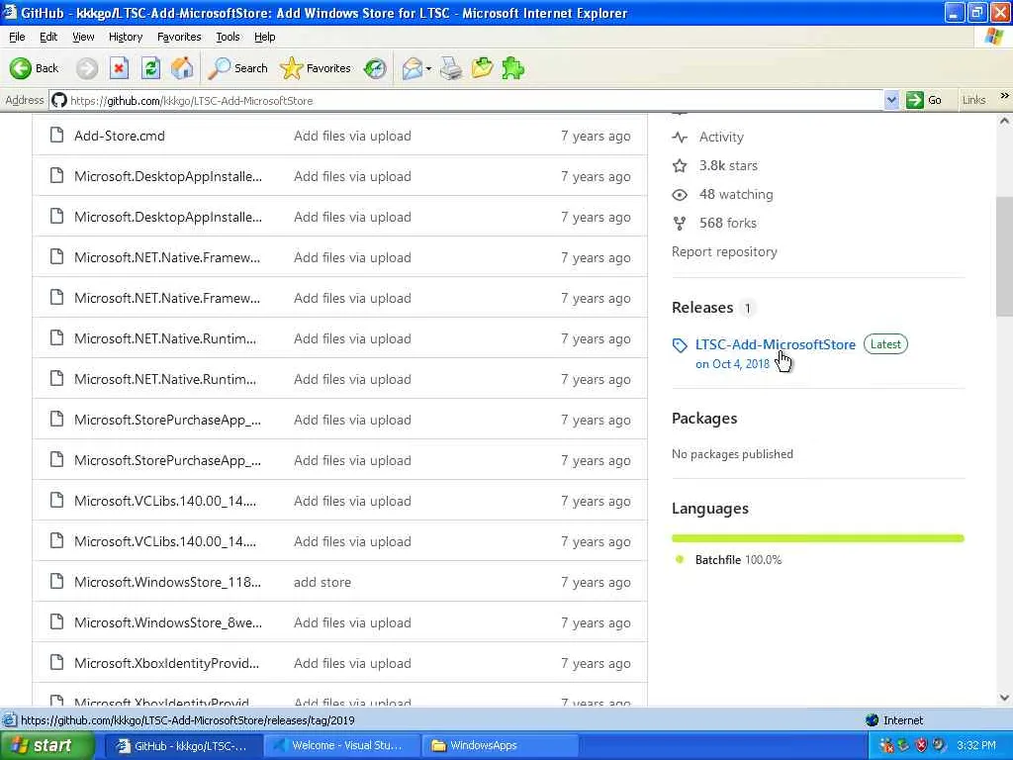This screenshot has width=1013, height=760.
Task: Click the Latest badge
Action: point(885,344)
